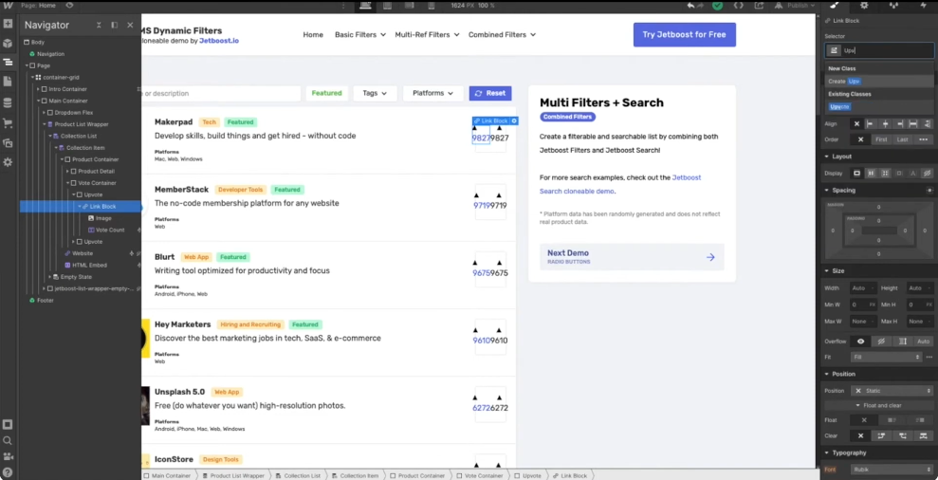Open the CMS Collections panel
Screen dimensions: 938x480
point(8,103)
